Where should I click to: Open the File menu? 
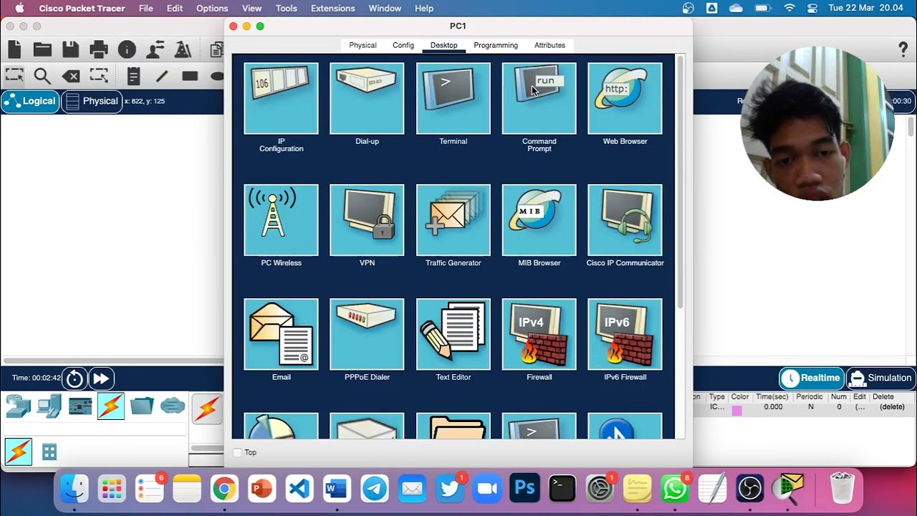click(145, 9)
